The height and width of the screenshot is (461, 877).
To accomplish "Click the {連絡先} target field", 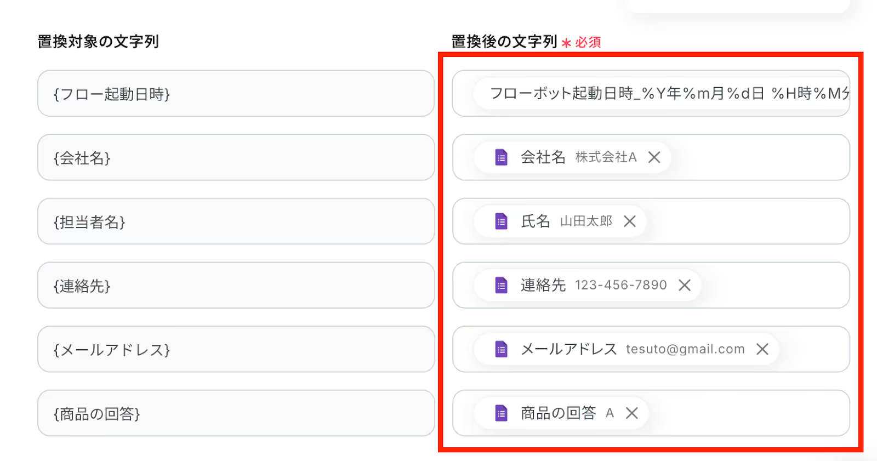I will coord(236,286).
